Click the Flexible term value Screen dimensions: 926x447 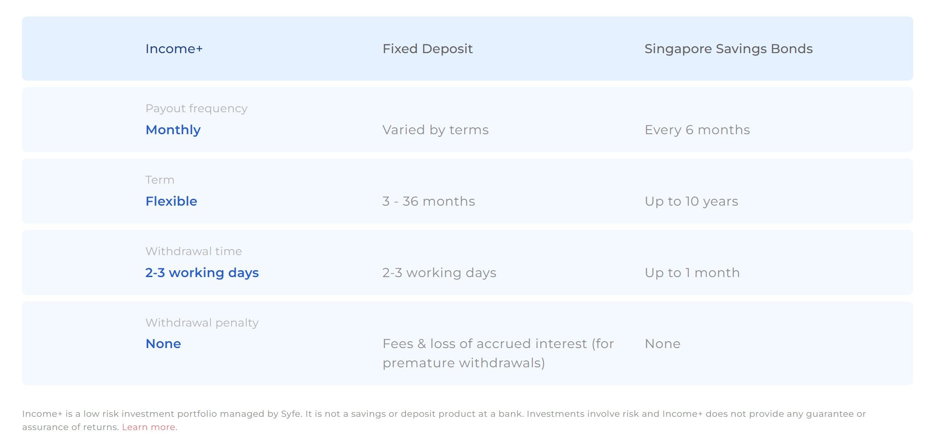point(171,202)
